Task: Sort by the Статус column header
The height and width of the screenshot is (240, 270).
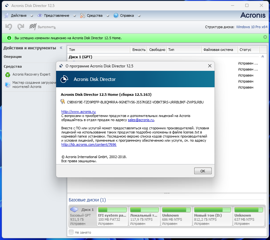Action: point(249,50)
